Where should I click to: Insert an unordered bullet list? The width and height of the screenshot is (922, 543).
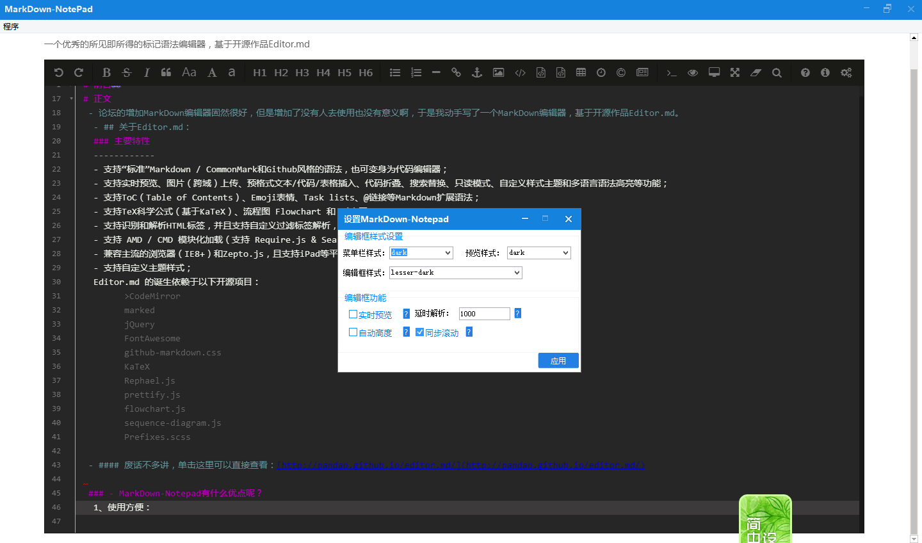[395, 72]
